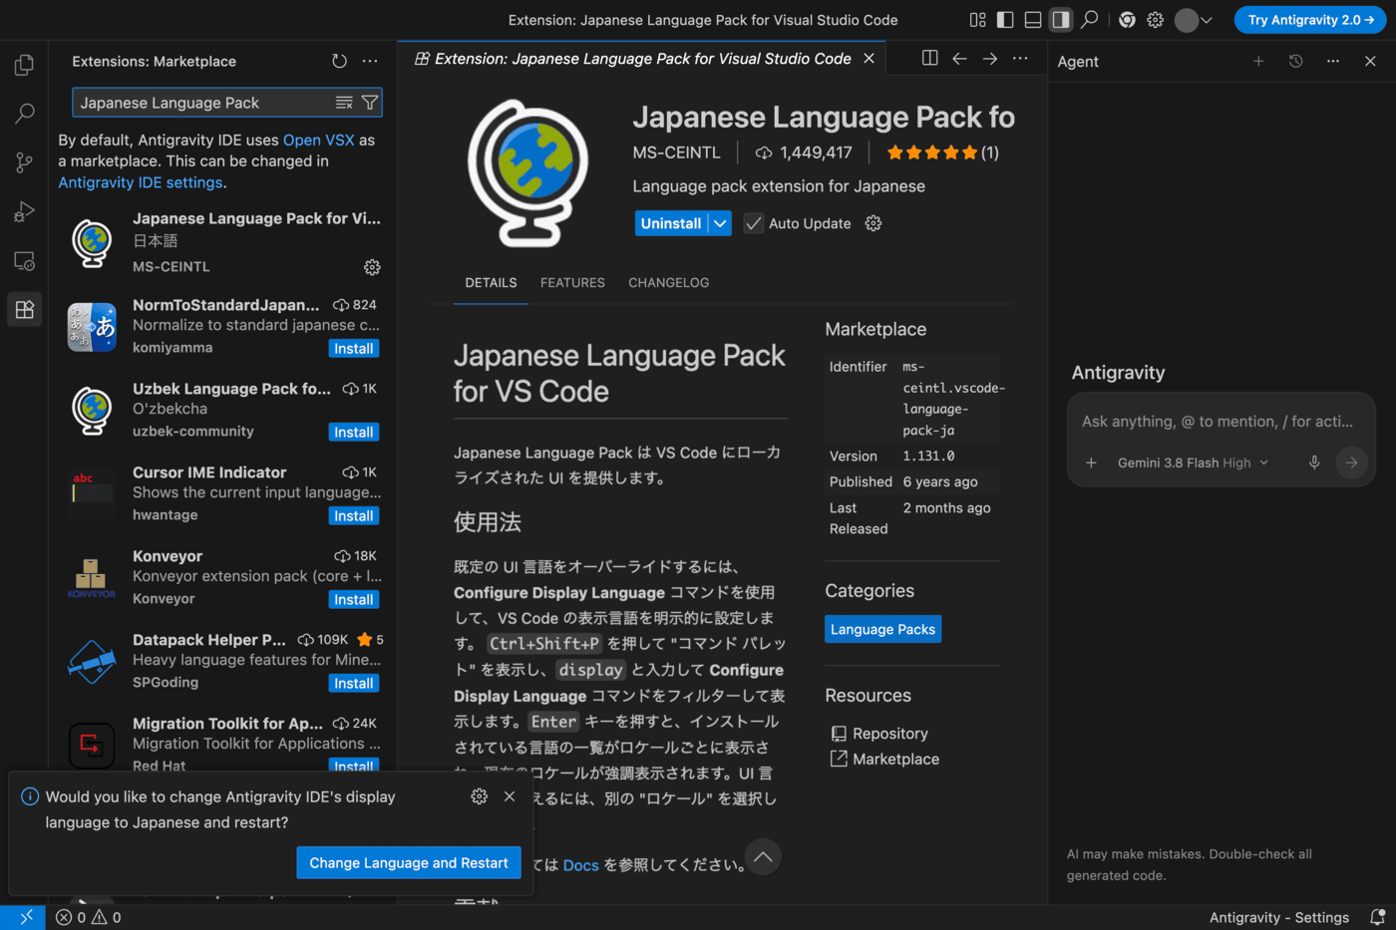Toggle bottom panel visibility

(1033, 19)
